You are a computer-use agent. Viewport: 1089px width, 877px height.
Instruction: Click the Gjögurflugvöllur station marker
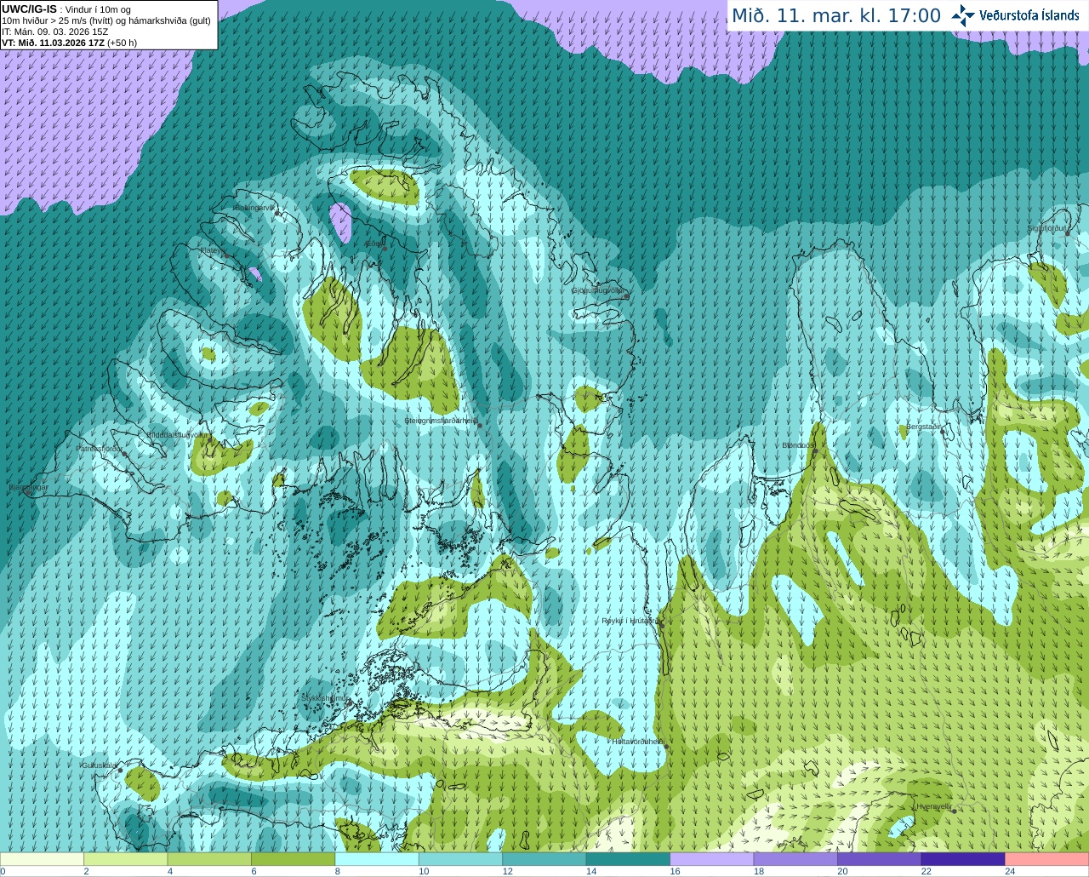(x=626, y=295)
